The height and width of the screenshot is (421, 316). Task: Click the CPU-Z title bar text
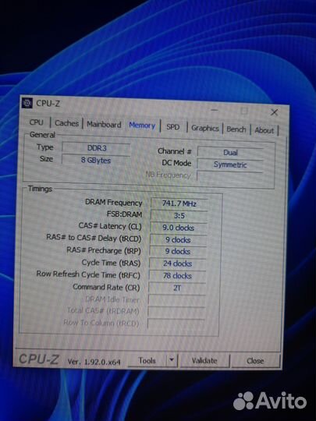pyautogui.click(x=48, y=104)
